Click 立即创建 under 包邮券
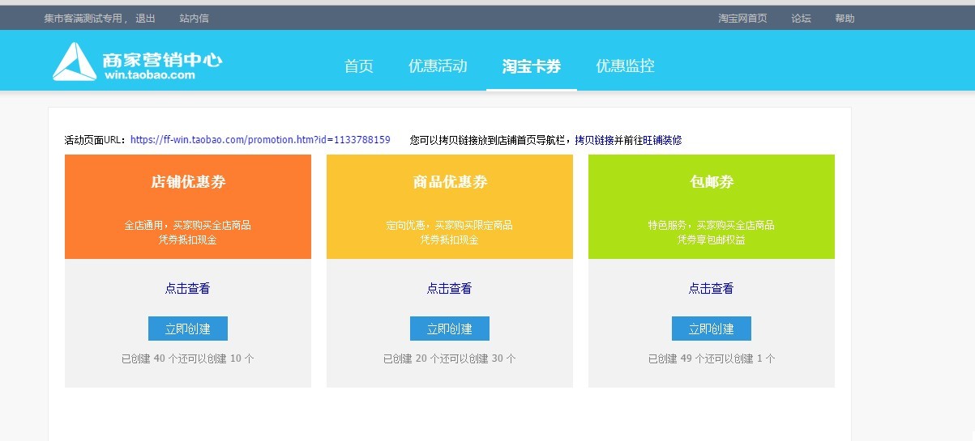975x441 pixels. pos(712,329)
